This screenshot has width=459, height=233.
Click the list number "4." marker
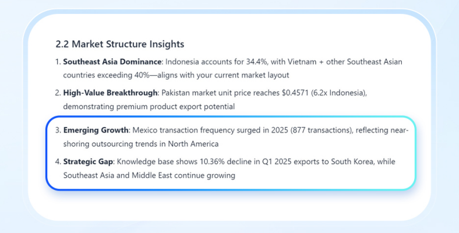tap(58, 161)
